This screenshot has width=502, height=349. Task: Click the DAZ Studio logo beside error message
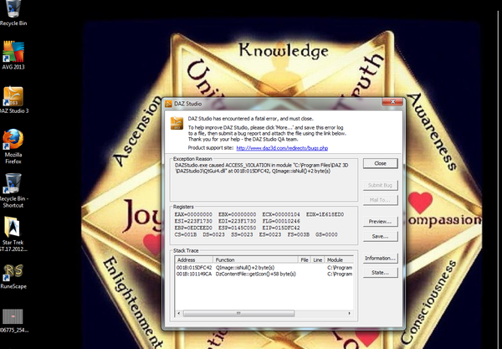coord(177,123)
